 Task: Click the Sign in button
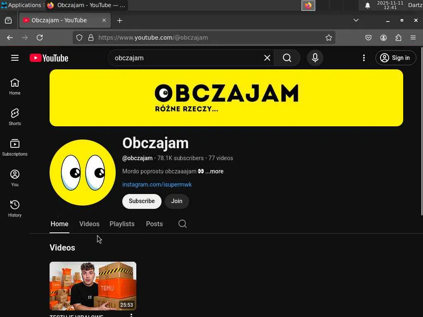(396, 58)
